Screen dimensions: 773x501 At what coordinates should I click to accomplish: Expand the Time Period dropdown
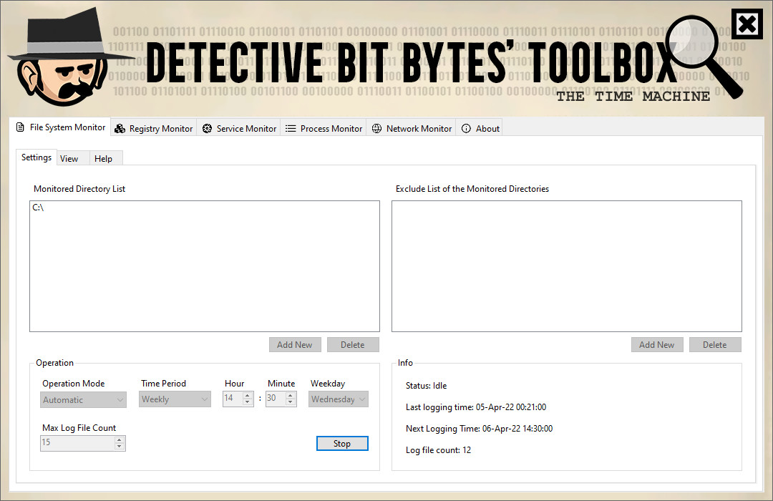click(175, 399)
